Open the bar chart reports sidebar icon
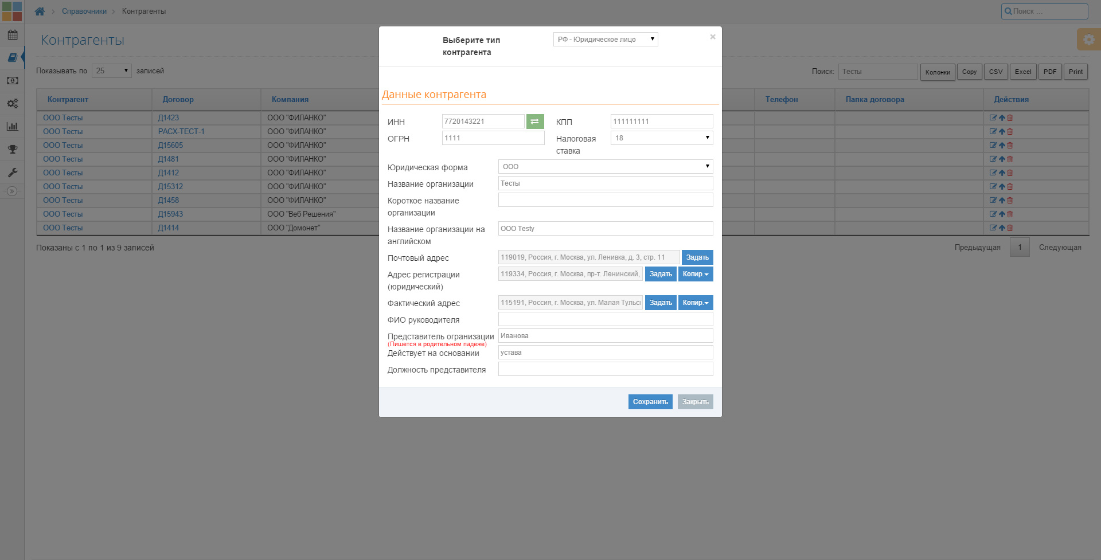 tap(12, 127)
